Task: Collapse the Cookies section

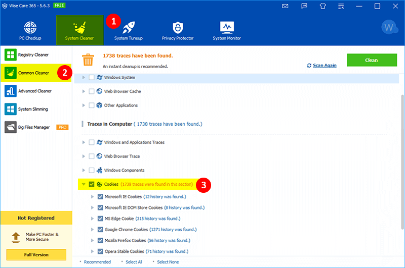Action: (84, 184)
